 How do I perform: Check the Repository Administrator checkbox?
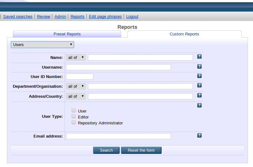click(x=74, y=123)
